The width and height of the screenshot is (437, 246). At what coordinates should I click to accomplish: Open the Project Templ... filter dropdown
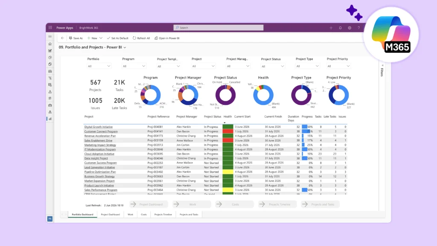169,66
